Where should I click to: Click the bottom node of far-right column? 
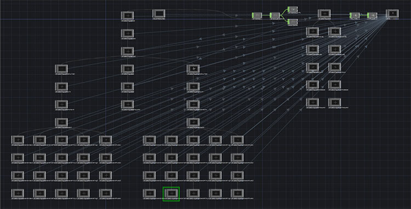click(x=335, y=102)
